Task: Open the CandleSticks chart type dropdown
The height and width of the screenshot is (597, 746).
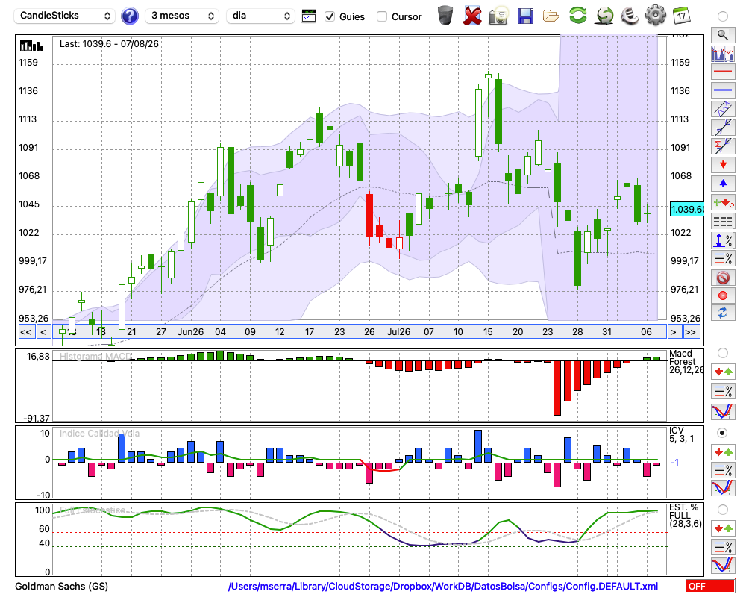Action: coord(65,16)
